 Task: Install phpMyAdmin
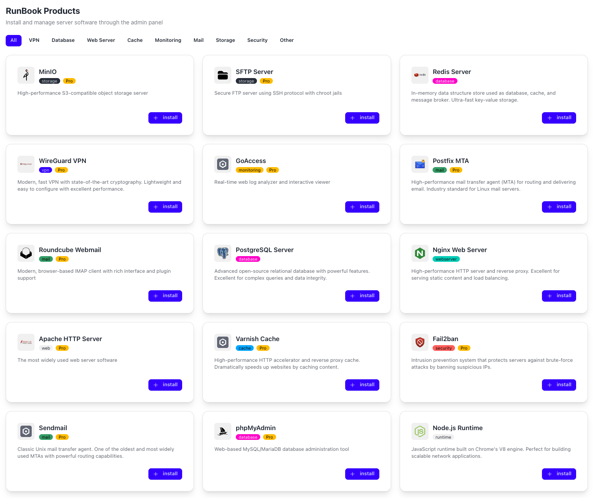coord(362,474)
